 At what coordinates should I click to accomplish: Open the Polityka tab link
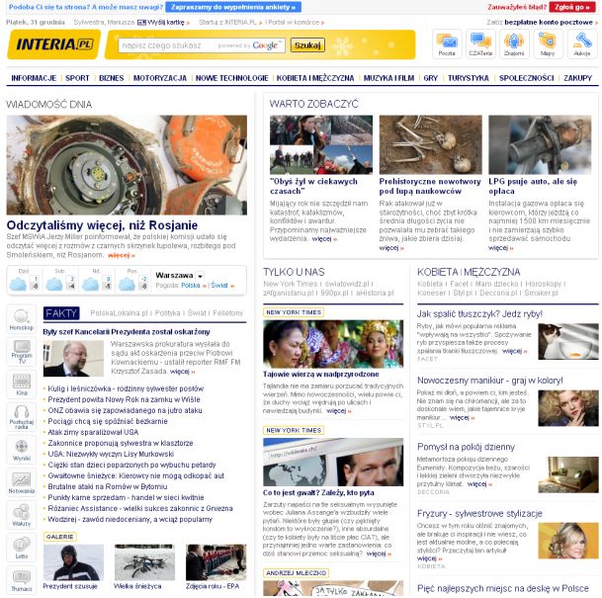coord(167,313)
